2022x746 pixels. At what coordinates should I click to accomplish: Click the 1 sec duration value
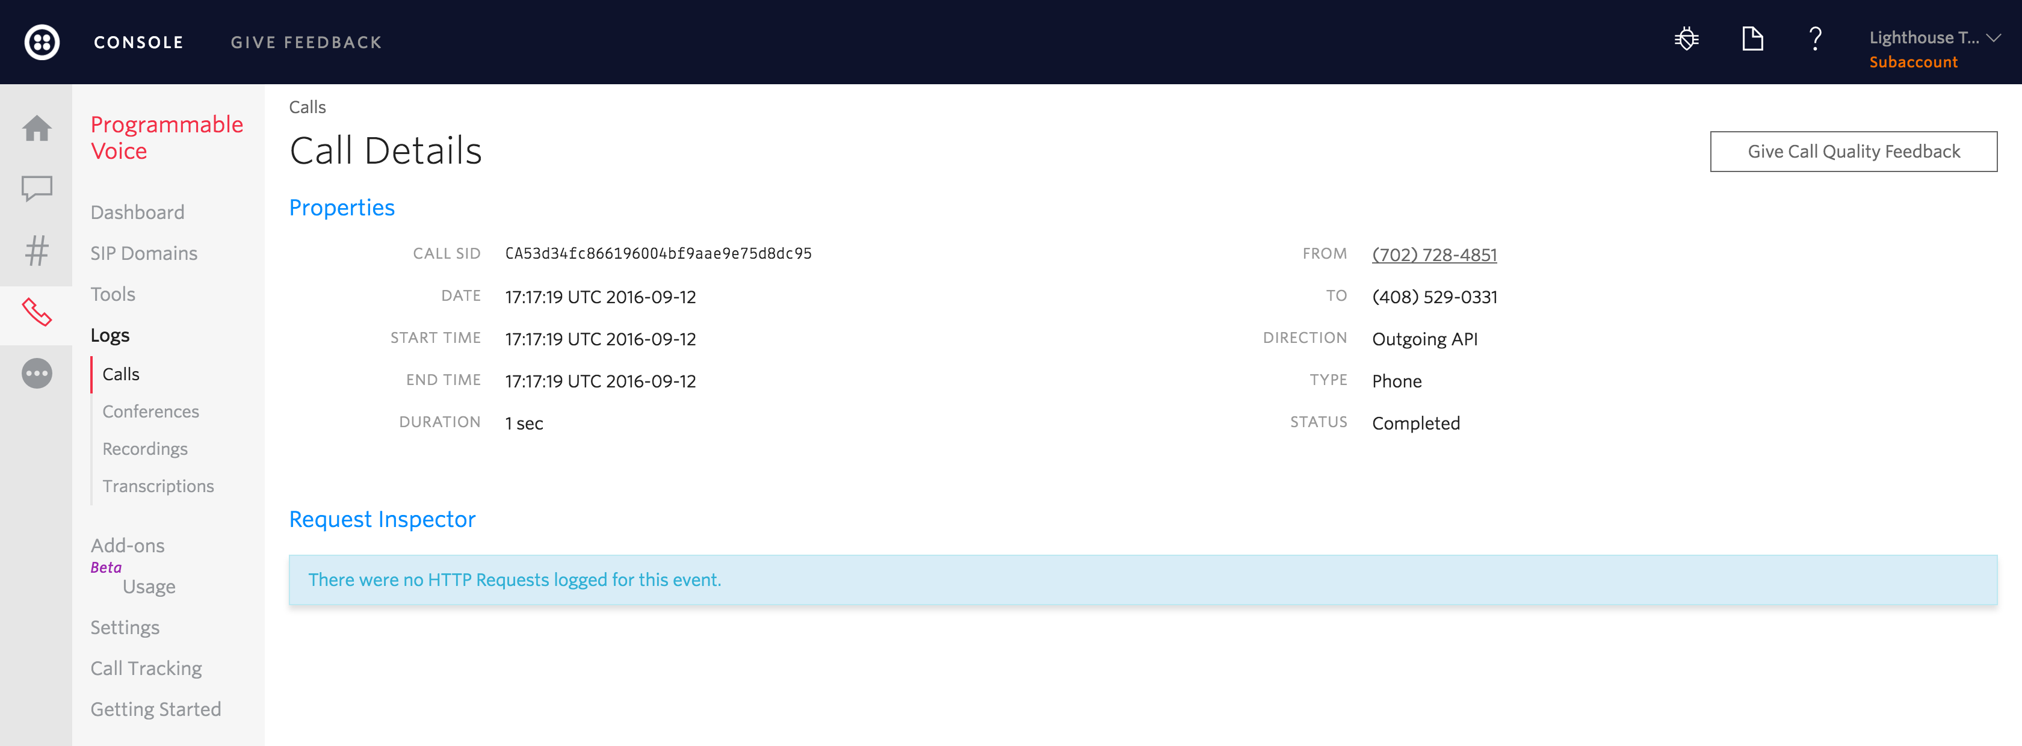coord(524,424)
